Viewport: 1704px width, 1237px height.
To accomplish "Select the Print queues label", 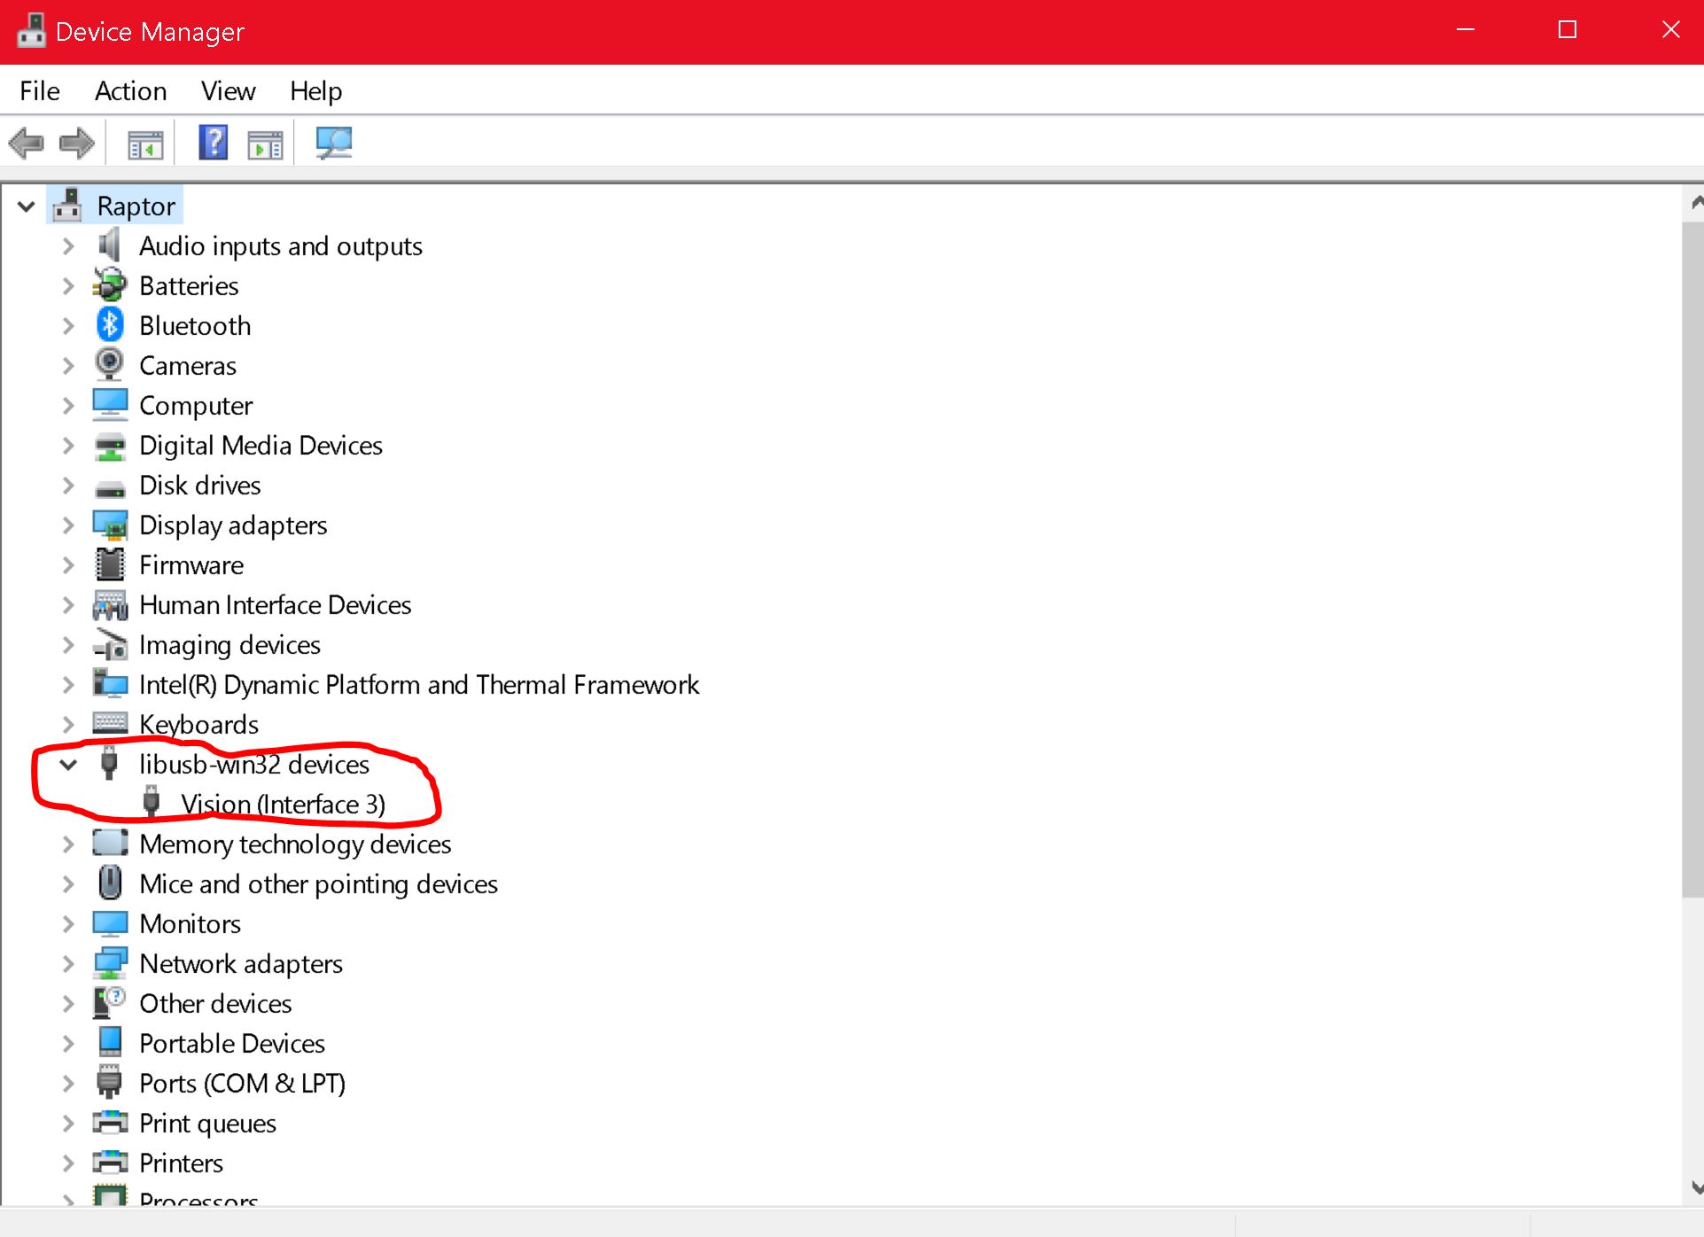I will [207, 1123].
